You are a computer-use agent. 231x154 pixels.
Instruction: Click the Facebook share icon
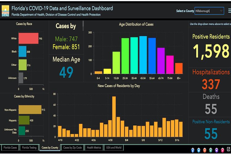[193, 150]
